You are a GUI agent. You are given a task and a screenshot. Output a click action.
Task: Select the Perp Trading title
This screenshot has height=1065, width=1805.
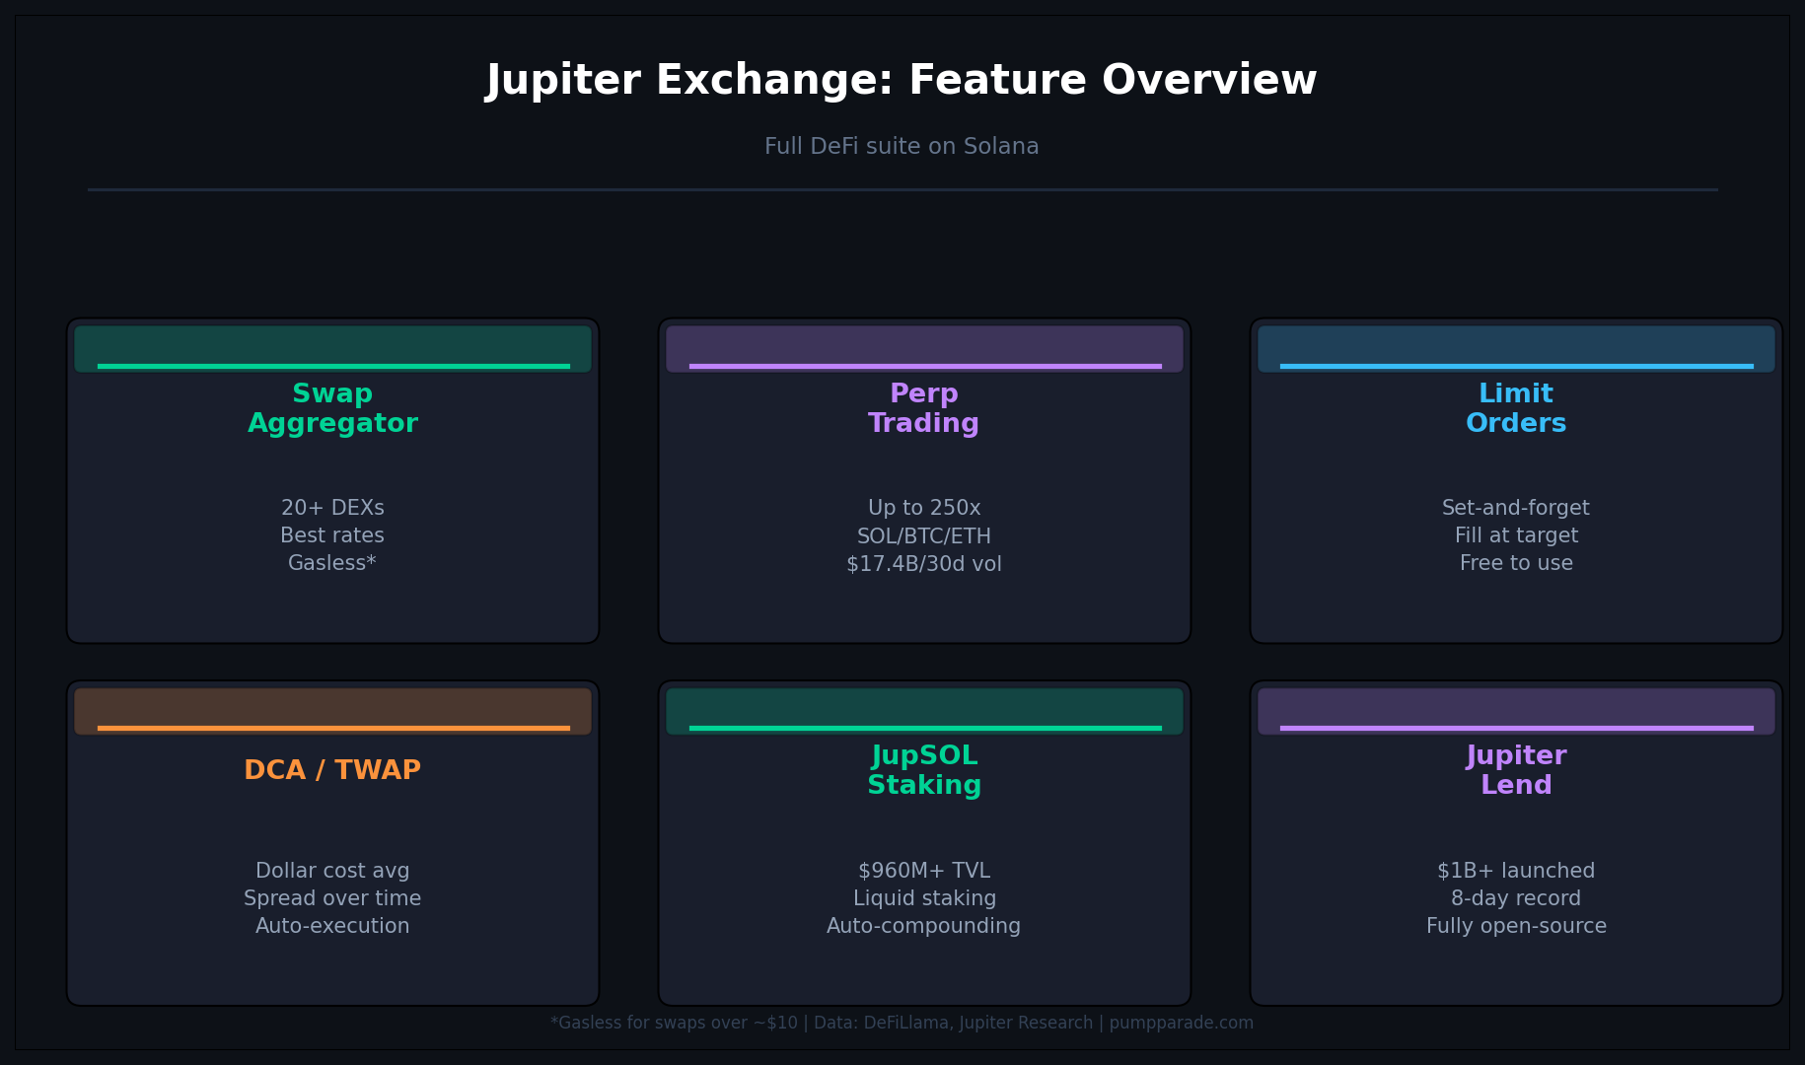(x=924, y=407)
